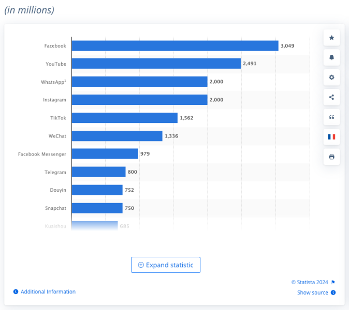Click the info icon beside Additional Information
Viewport: 349px width, 310px height.
click(x=16, y=291)
